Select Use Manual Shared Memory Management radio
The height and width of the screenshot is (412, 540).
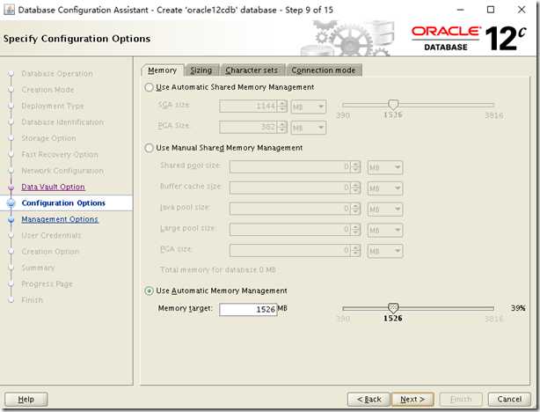(149, 148)
